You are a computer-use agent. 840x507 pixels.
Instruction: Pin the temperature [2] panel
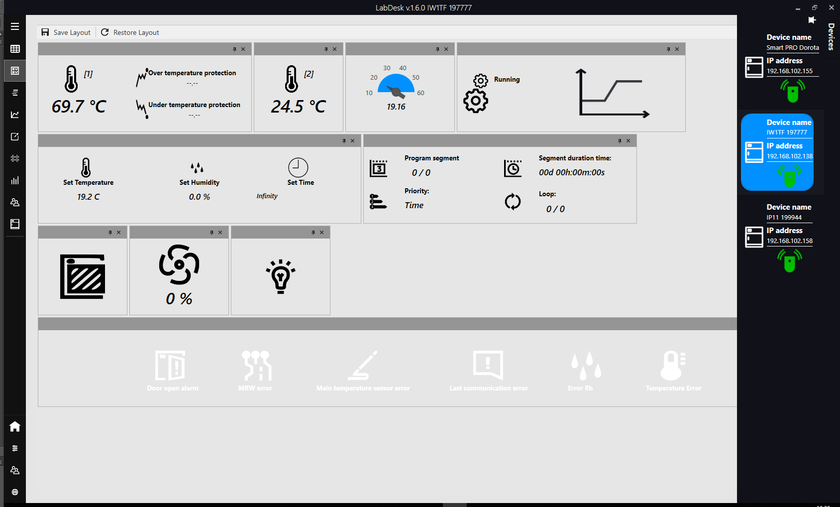coord(326,49)
